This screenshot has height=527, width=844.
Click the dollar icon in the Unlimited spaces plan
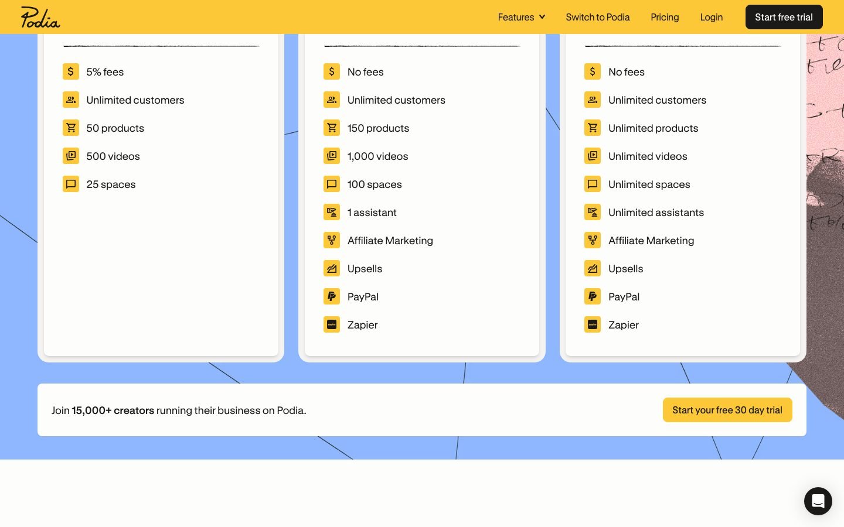point(593,71)
